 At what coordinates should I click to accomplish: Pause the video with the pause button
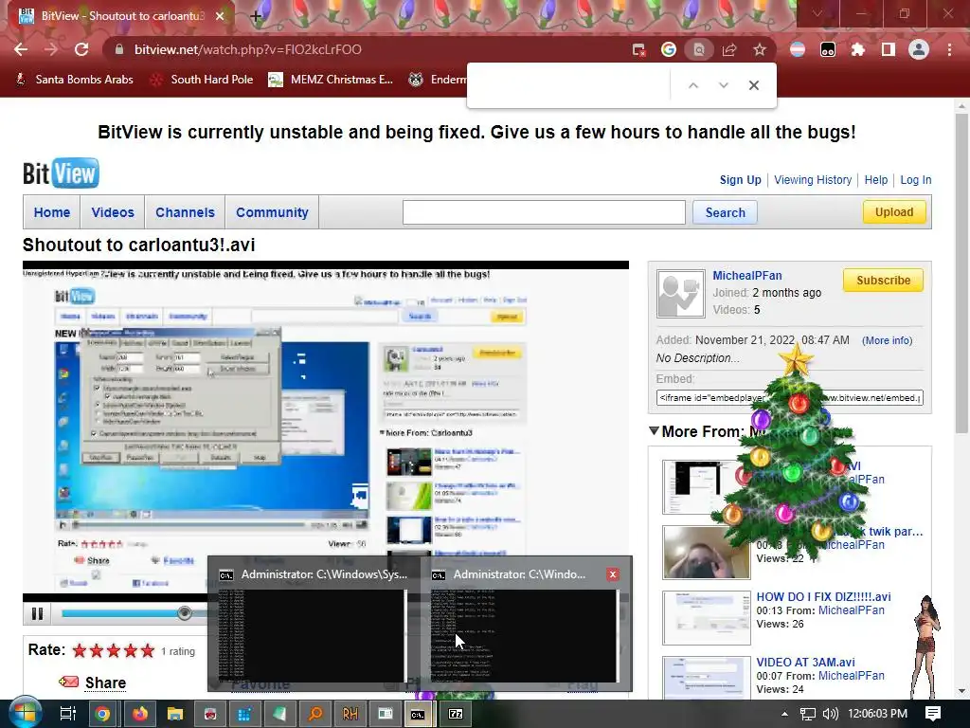pos(37,613)
